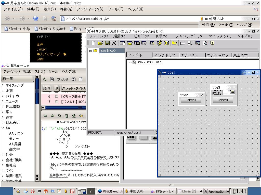Image resolution: width=261 pixels, height=195 pixels.
Task: Switch to the インスタンス tab
Action: pos(166,55)
